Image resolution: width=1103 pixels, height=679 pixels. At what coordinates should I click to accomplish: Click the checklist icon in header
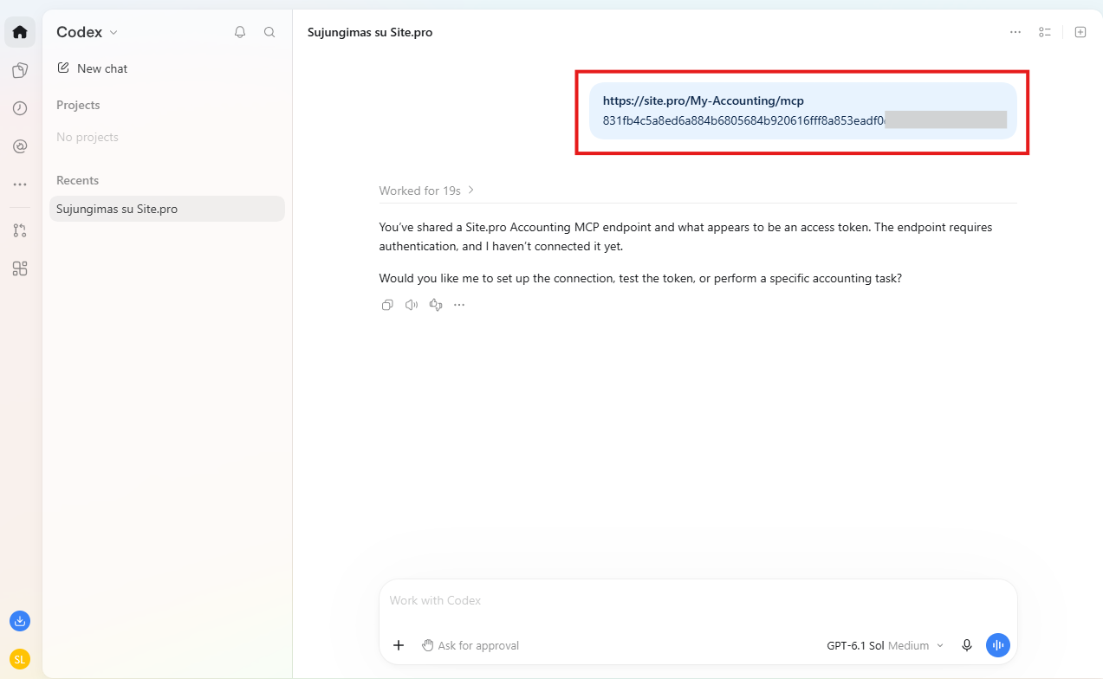(1045, 32)
